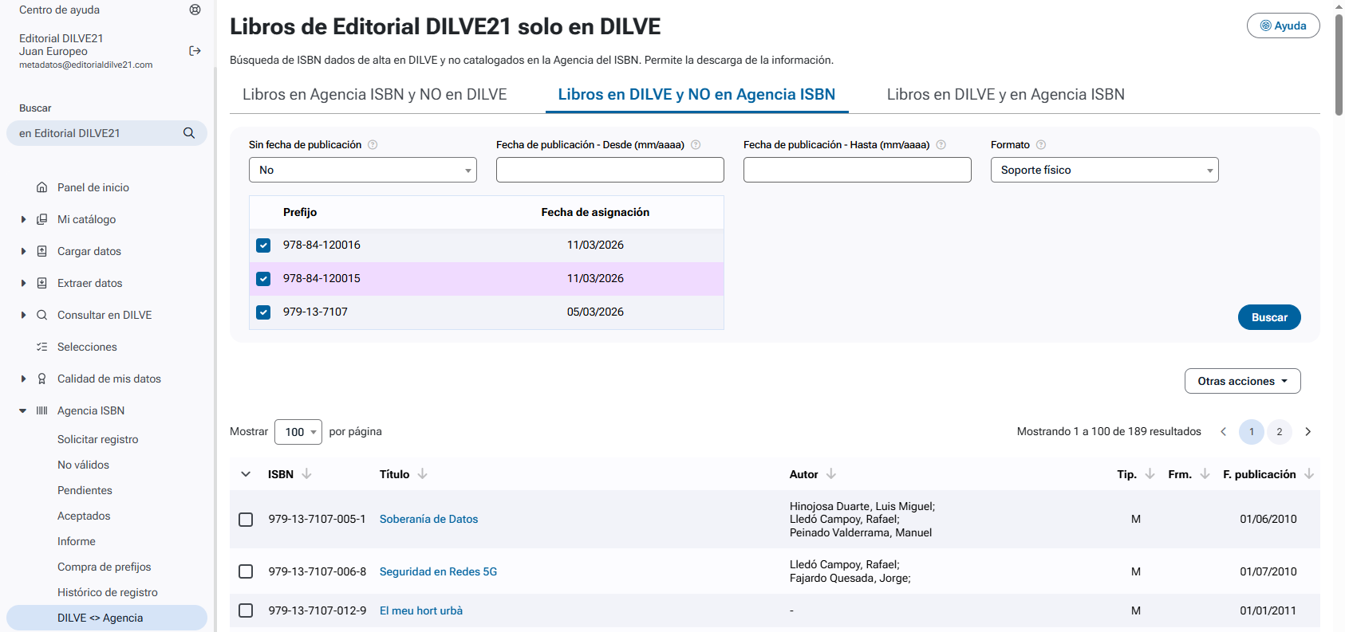Screen dimensions: 1345x632
Task: Click the search magnifier icon in sidebar
Action: click(189, 133)
